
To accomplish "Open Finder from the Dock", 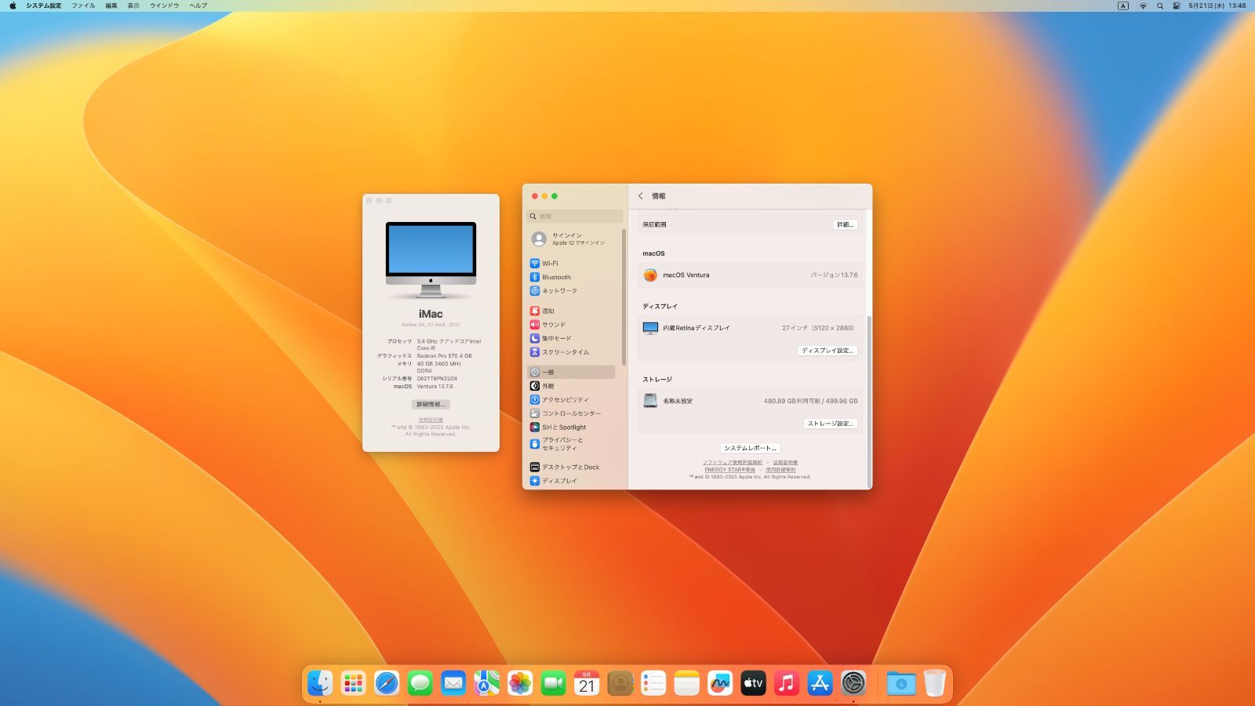I will pyautogui.click(x=320, y=683).
